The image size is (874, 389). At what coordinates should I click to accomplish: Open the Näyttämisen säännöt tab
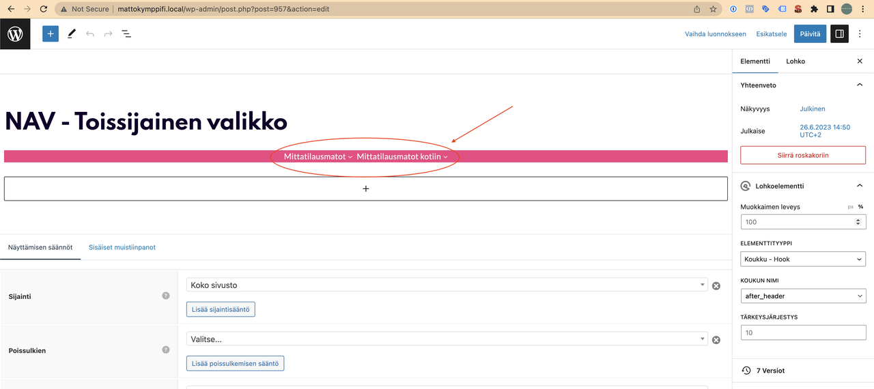40,247
